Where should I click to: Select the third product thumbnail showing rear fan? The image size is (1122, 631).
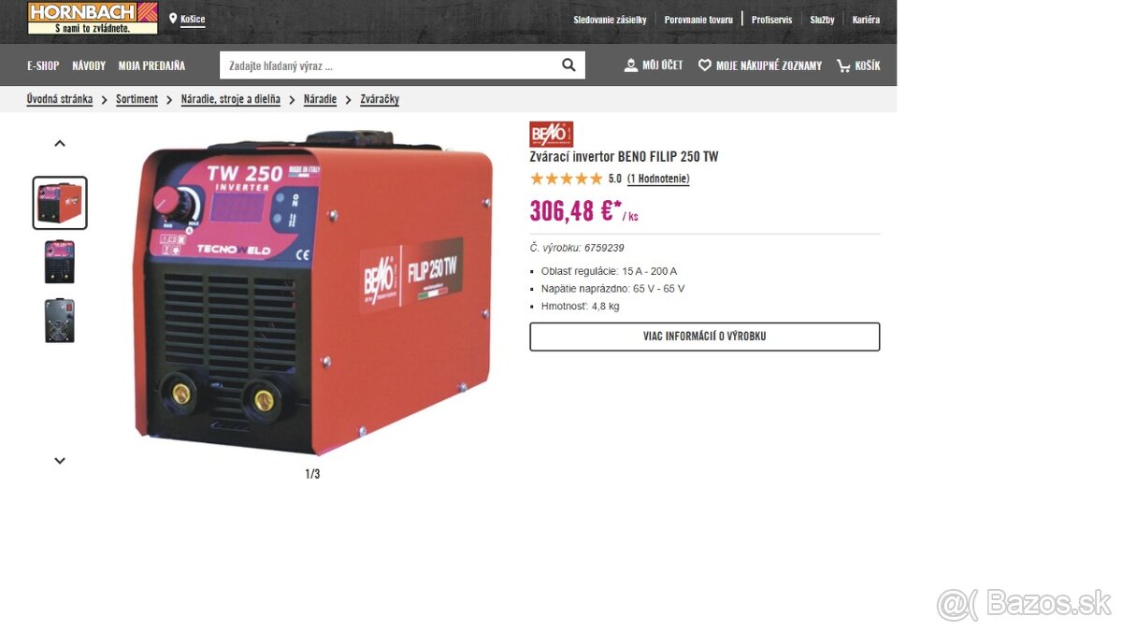click(60, 321)
